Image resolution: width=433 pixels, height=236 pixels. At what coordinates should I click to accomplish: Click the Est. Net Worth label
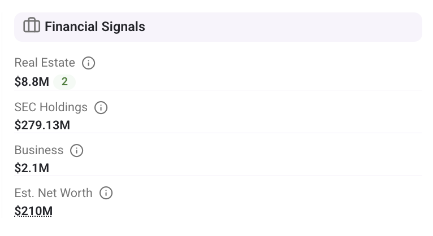(x=53, y=193)
